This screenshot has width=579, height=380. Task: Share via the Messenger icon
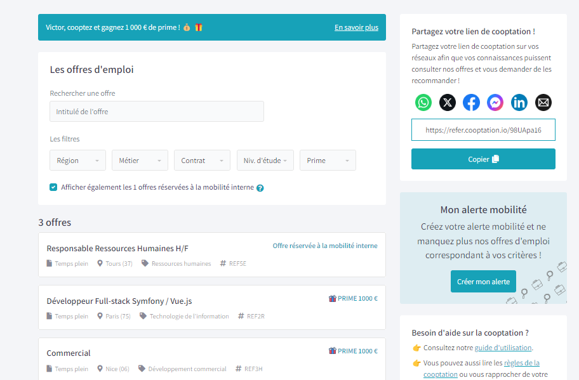point(495,102)
